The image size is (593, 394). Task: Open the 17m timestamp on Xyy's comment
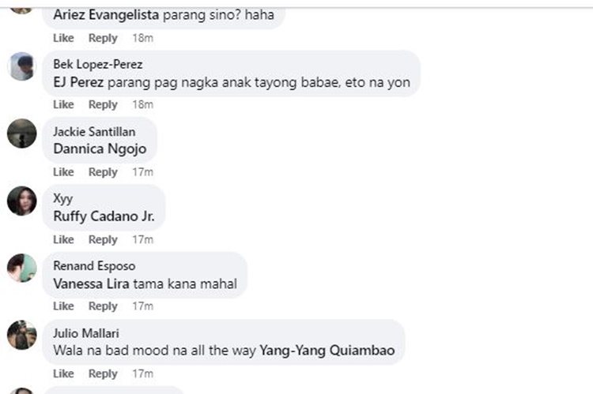click(142, 239)
